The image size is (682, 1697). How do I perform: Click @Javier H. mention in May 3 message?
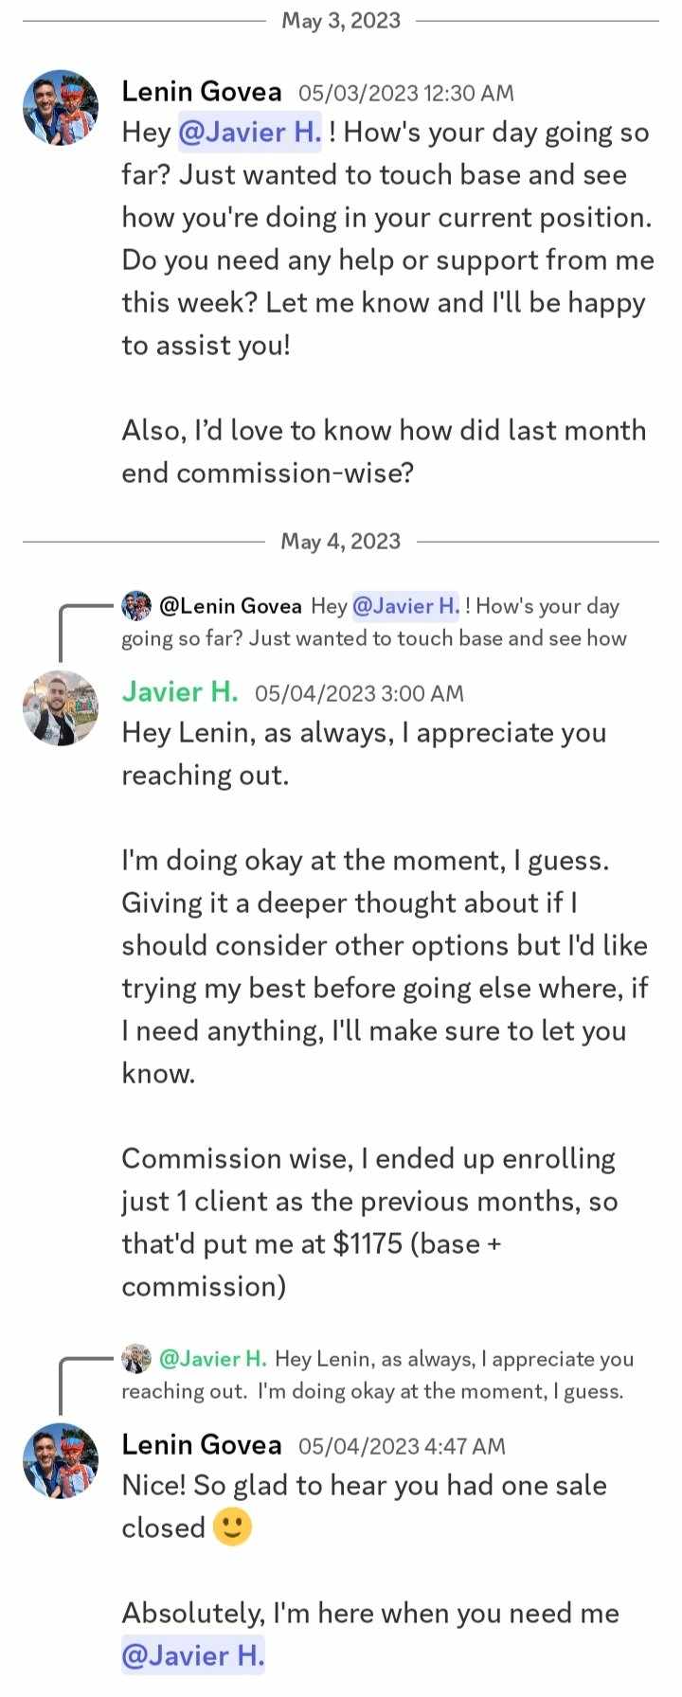coord(250,132)
